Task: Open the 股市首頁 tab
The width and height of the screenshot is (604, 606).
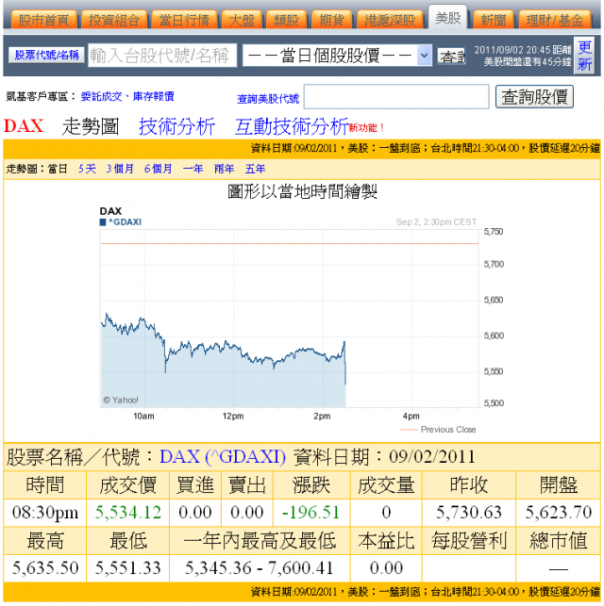Action: [x=44, y=20]
